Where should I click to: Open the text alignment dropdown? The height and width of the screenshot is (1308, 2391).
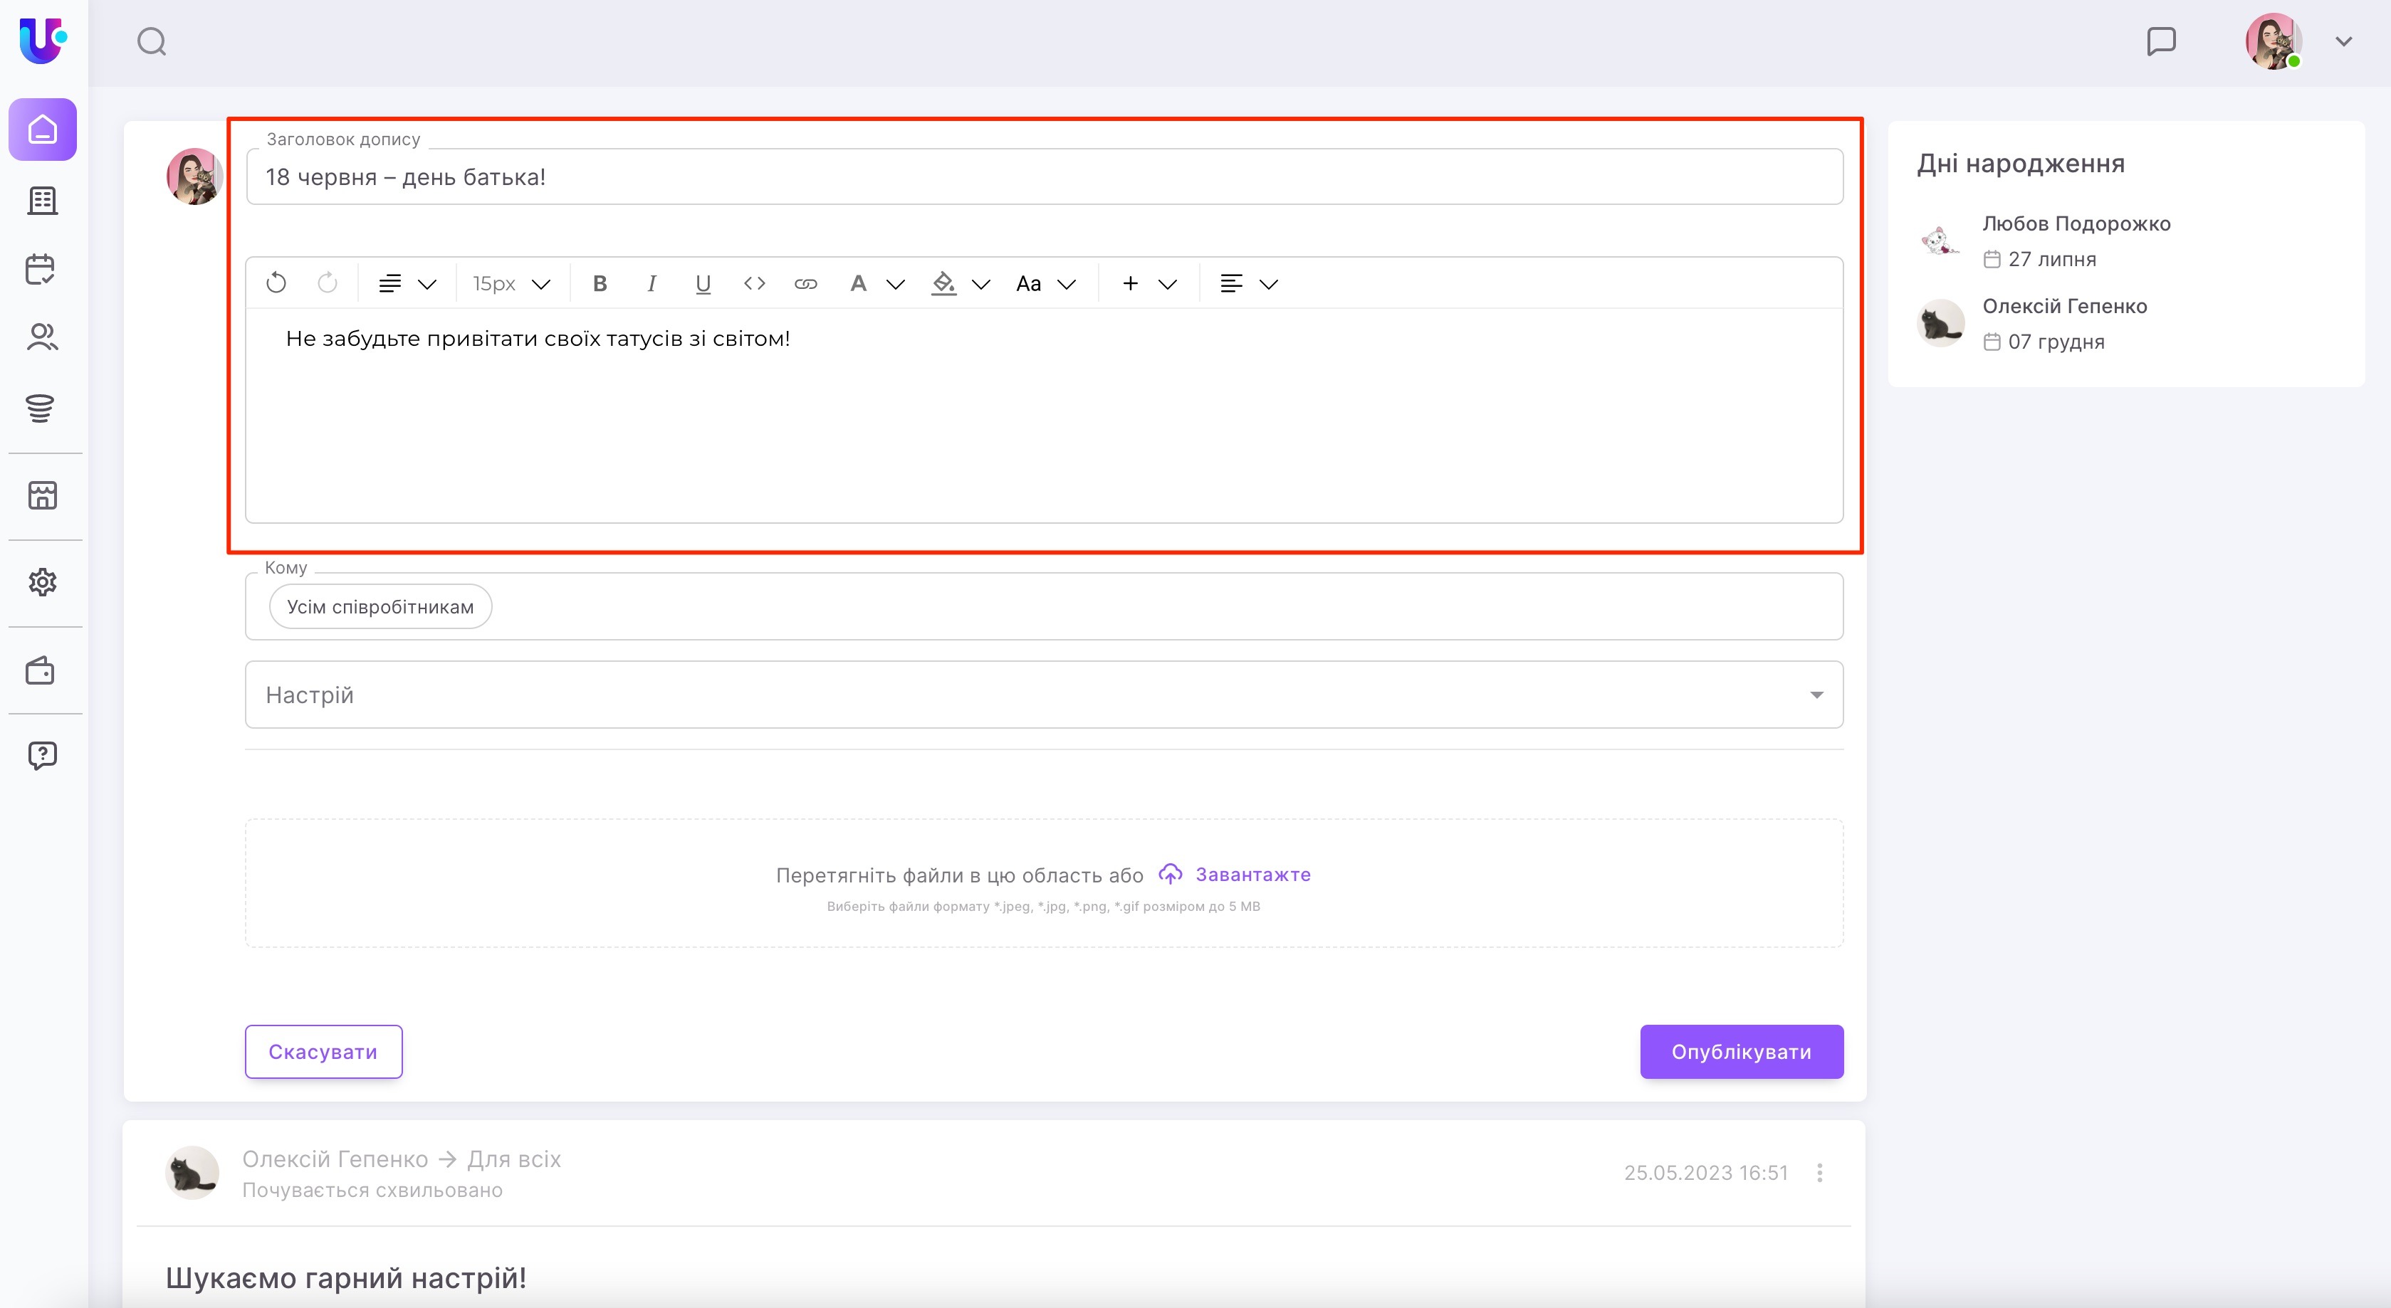1247,283
